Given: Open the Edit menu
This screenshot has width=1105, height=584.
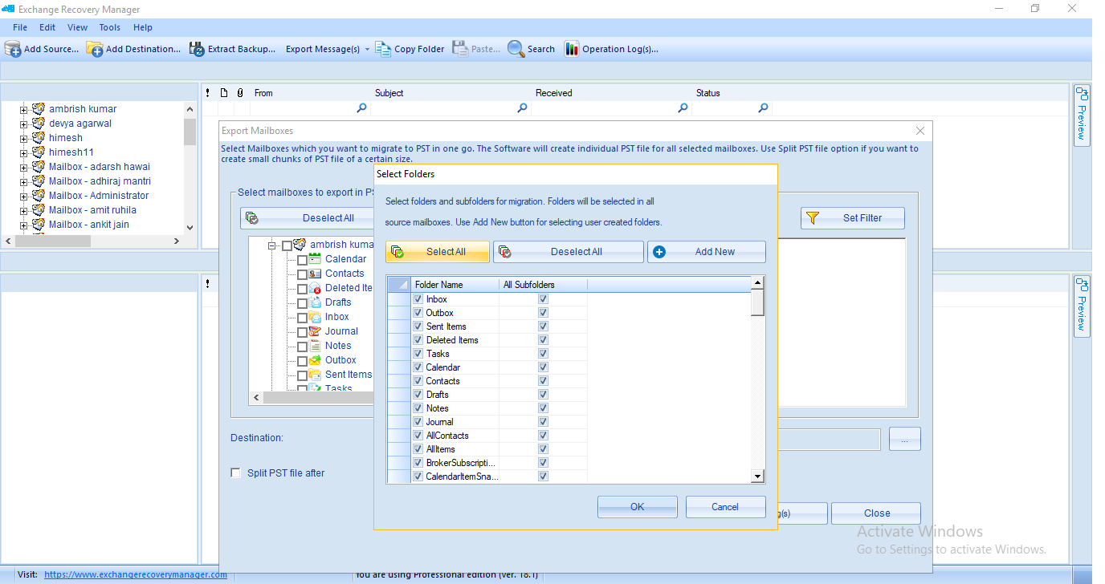Looking at the screenshot, I should 47,27.
